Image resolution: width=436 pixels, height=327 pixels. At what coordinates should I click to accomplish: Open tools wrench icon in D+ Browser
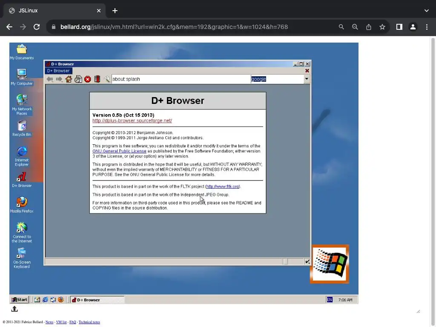coord(107,79)
